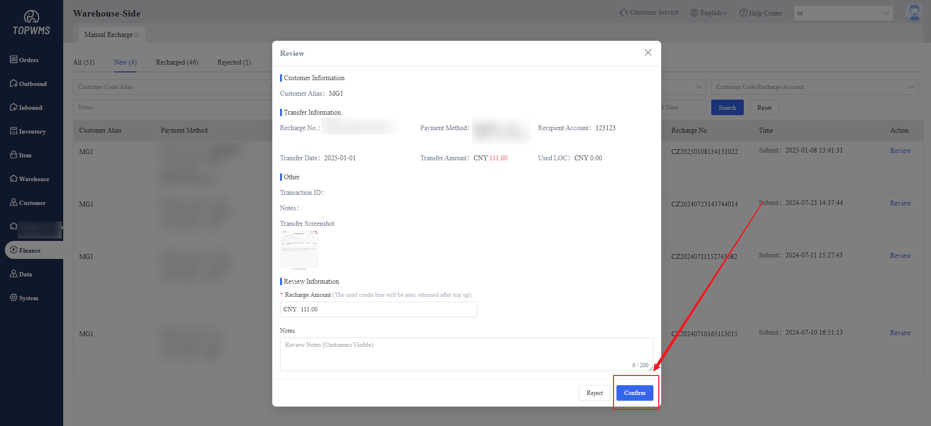Expand the English language dropdown
Screen dimensions: 931x426
709,13
